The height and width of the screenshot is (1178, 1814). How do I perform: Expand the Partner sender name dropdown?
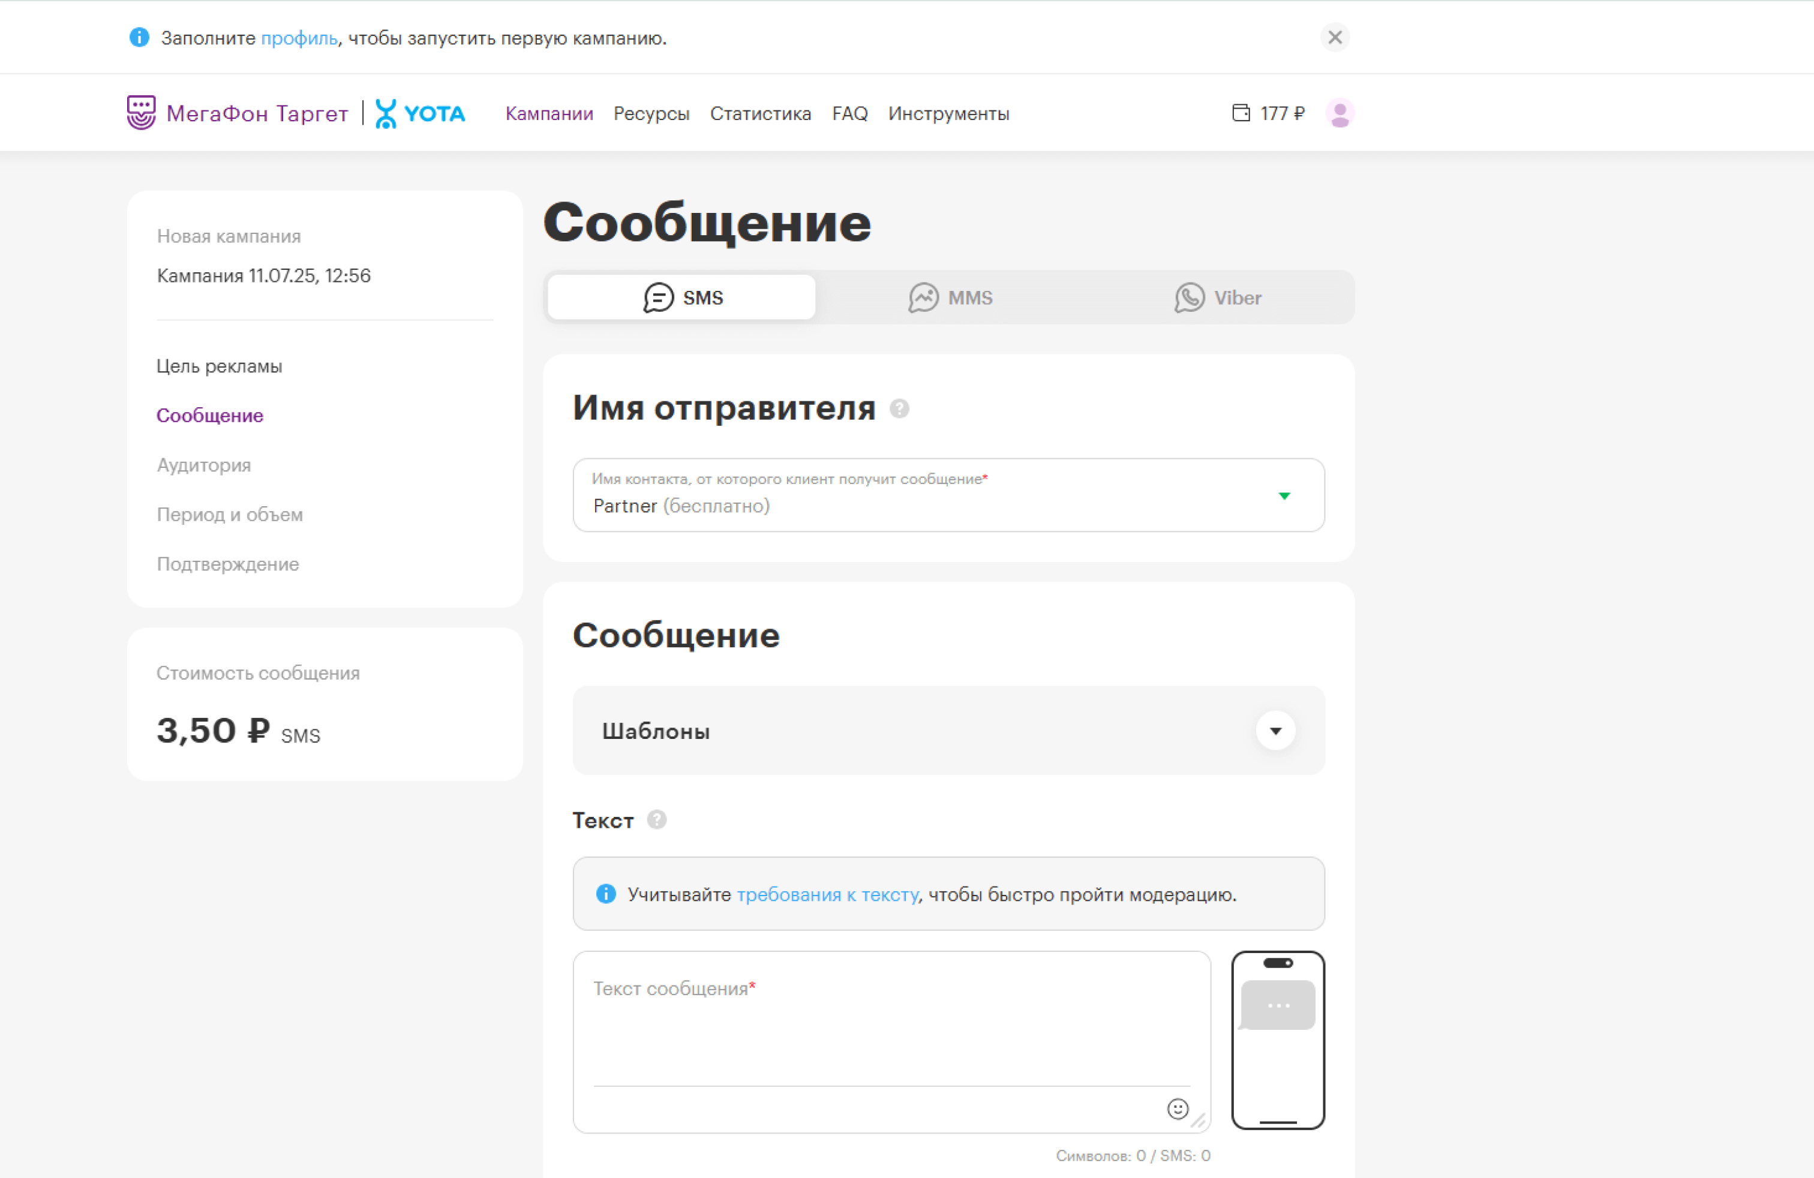pos(1285,495)
